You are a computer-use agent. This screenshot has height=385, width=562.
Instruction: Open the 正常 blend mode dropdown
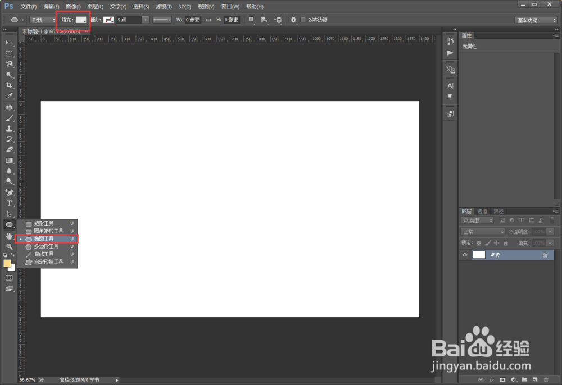483,231
